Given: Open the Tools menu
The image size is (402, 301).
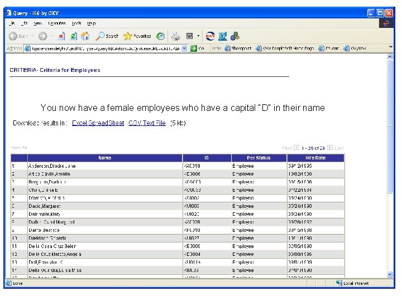Looking at the screenshot, I should click(76, 23).
